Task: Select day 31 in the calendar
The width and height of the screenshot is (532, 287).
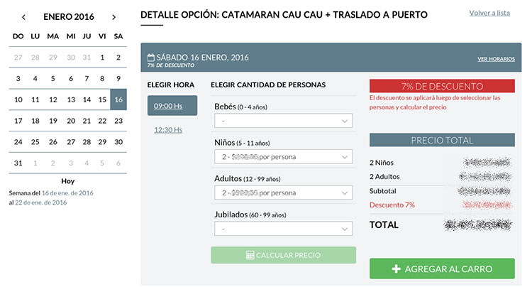Action: [x=18, y=163]
